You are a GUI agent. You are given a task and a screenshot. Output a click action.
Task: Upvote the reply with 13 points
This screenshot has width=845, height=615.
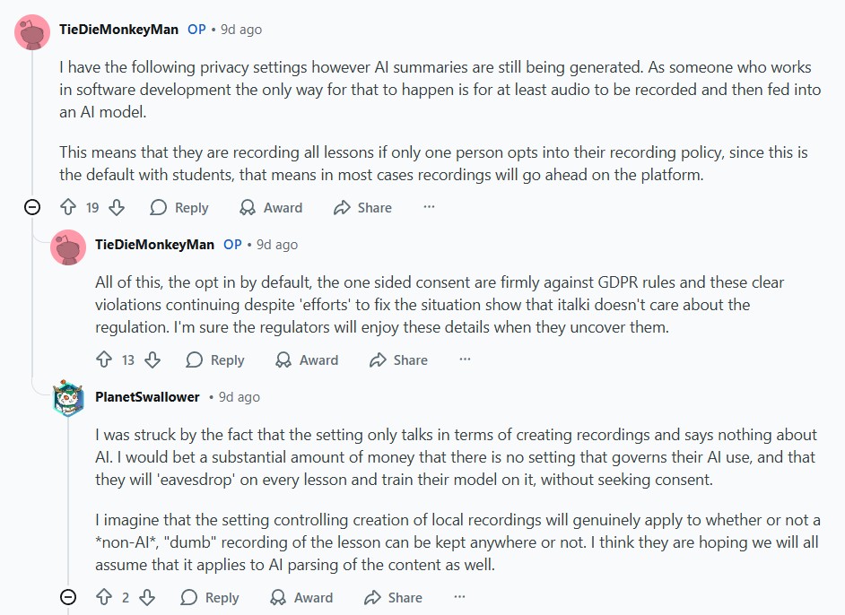point(103,359)
